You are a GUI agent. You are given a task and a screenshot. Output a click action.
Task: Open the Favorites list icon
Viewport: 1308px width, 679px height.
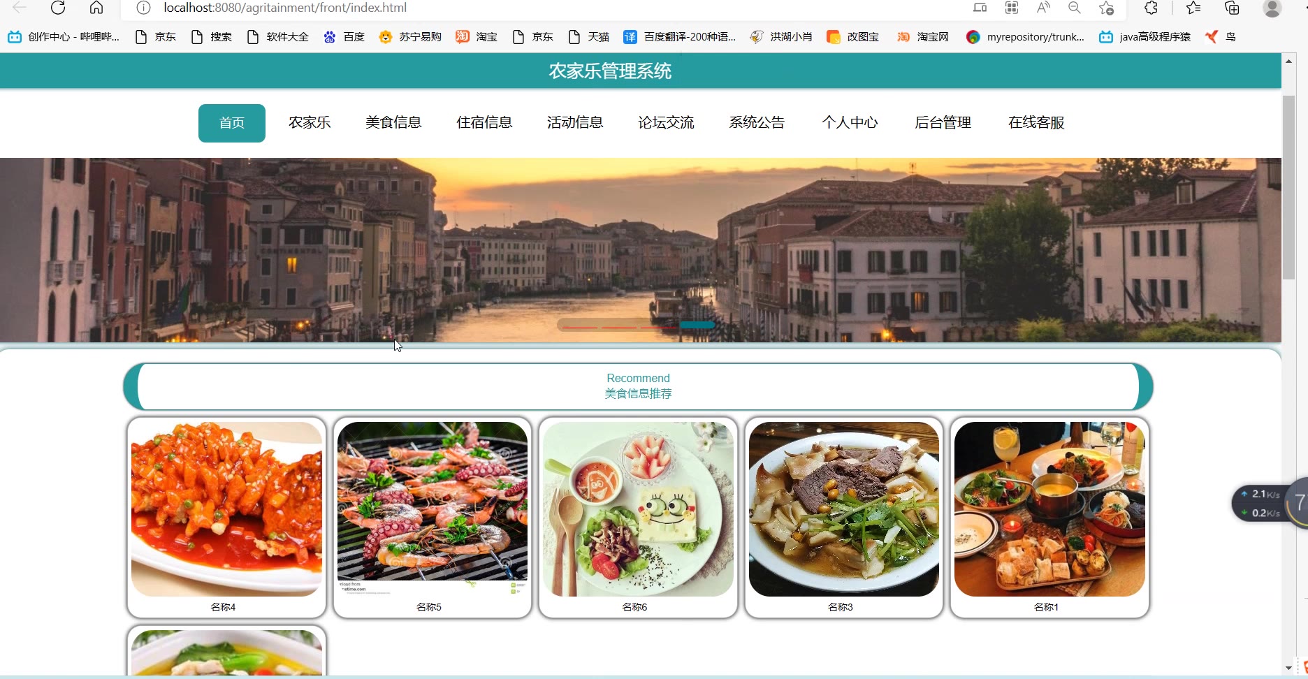tap(1193, 8)
